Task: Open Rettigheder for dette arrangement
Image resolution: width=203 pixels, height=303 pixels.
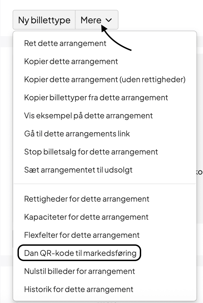Action: point(87,199)
